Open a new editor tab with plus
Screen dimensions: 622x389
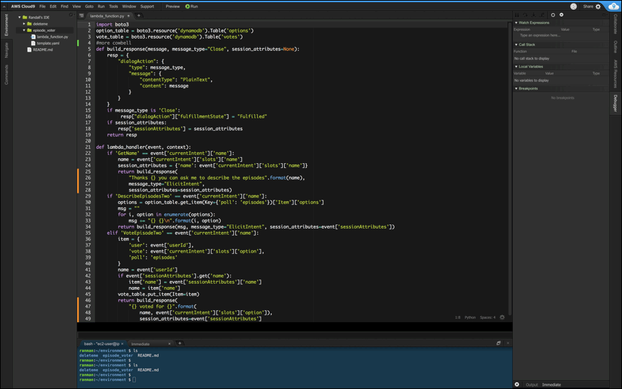[139, 15]
